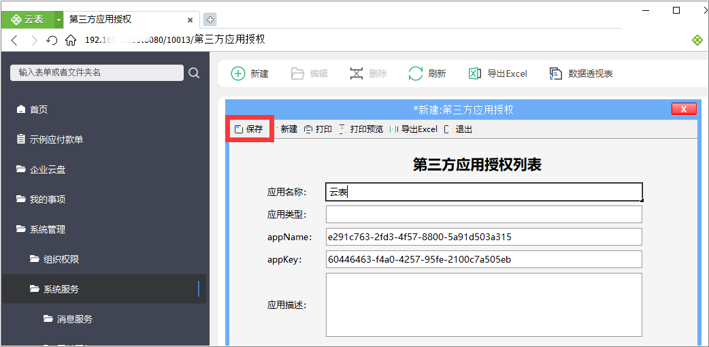Click the browser back arrow

(14, 40)
